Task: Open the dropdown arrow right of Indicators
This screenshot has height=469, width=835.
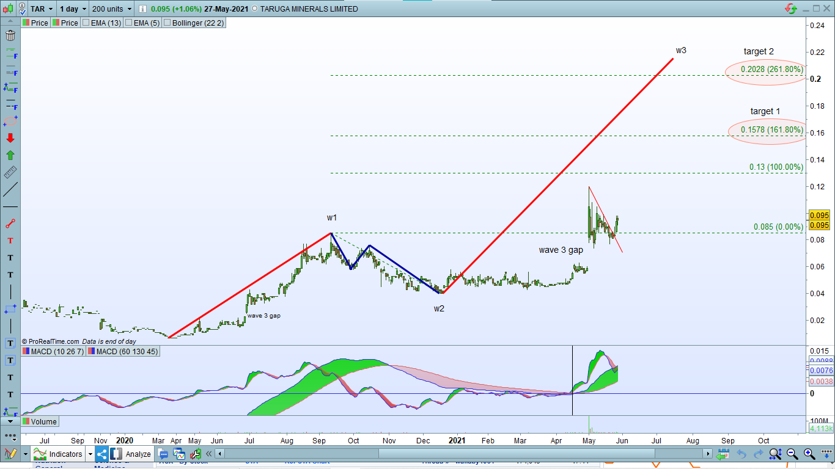Action: (x=90, y=454)
